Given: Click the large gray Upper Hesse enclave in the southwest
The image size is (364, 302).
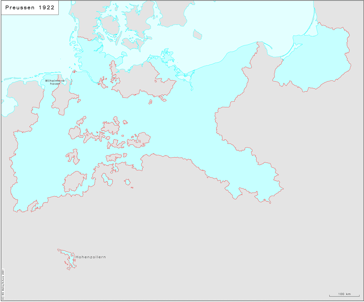Looking at the screenshot, I should [74, 182].
